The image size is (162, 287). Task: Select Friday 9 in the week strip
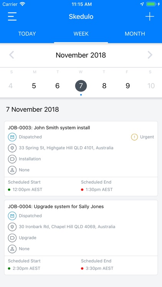[x=128, y=86]
